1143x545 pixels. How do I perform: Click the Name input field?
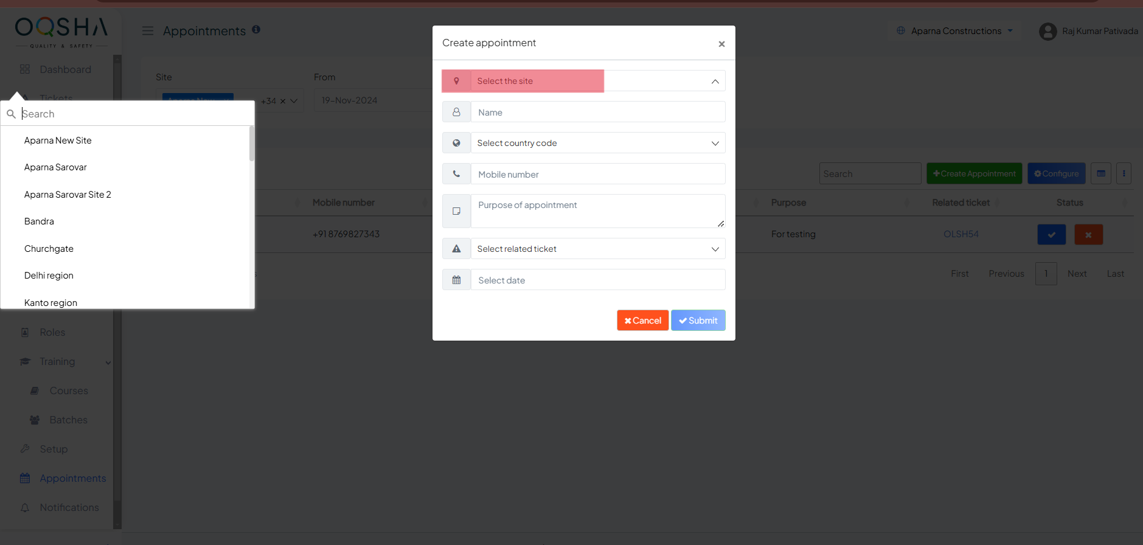[597, 112]
